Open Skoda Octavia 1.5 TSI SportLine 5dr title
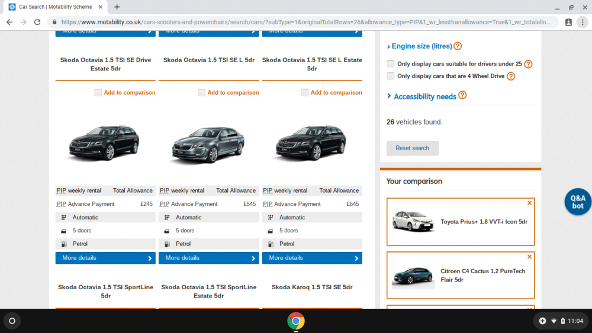Screen dimensions: 592x333 pos(105,291)
